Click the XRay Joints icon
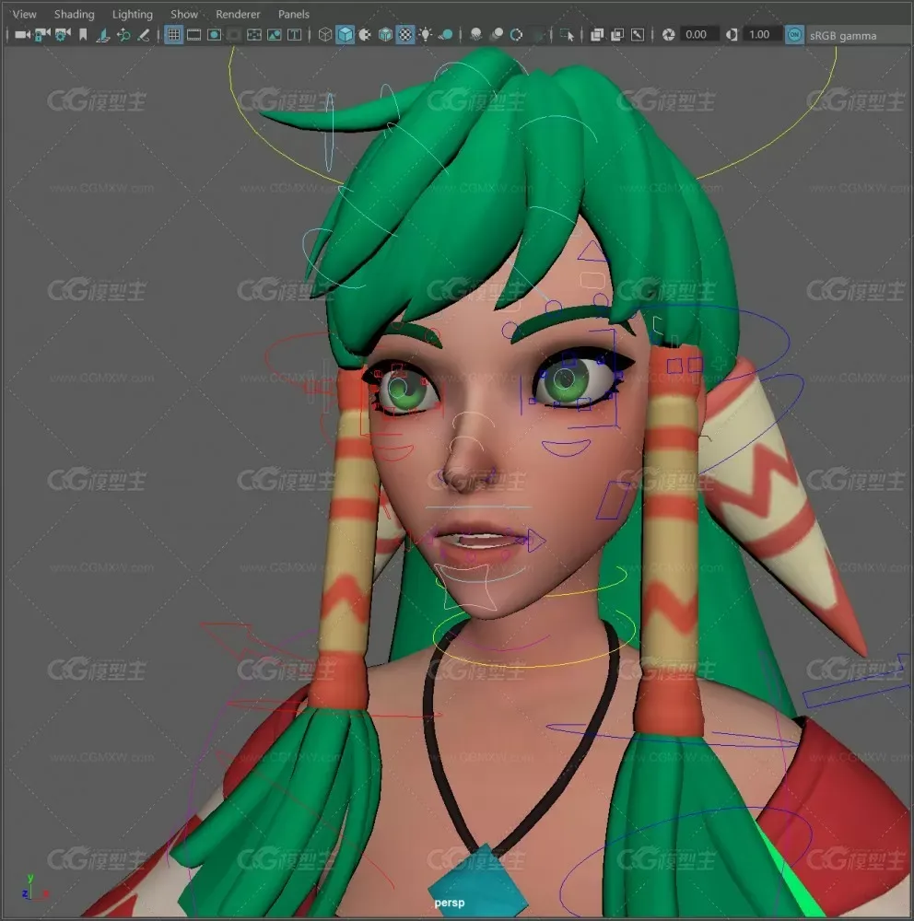The width and height of the screenshot is (914, 921). pyautogui.click(x=638, y=35)
